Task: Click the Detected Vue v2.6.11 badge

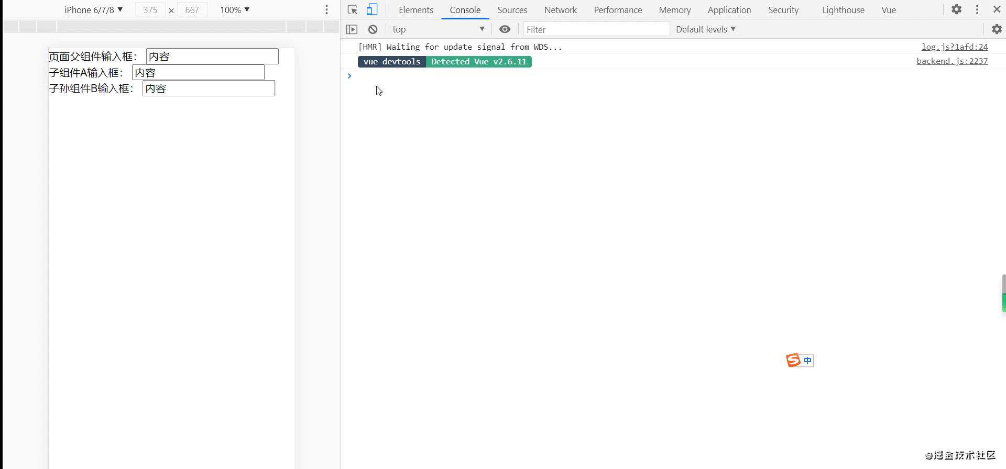Action: [x=479, y=61]
